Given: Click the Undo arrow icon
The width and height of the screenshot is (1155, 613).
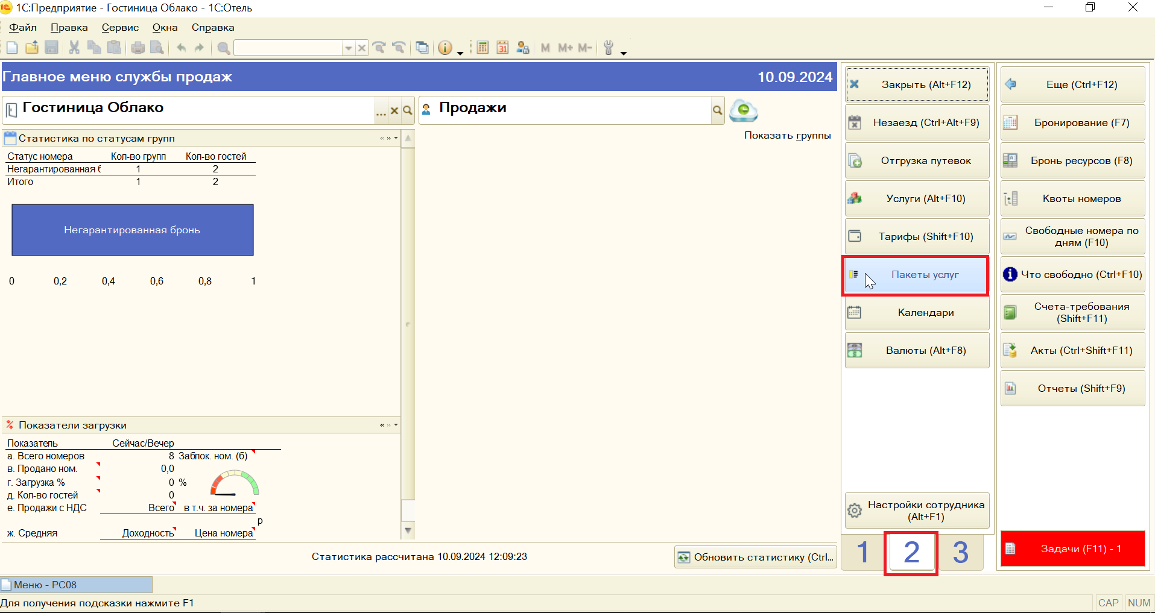Looking at the screenshot, I should coord(181,48).
